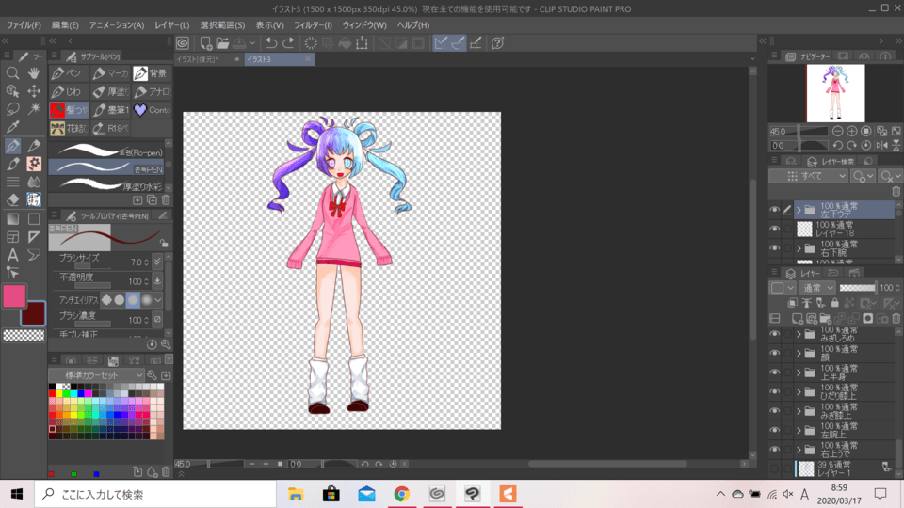Select the Lasso selection tool
Screen dimensions: 904x508
coord(12,109)
